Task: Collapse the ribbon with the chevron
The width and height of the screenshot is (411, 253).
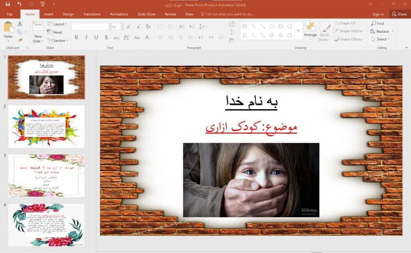Action: coord(406,48)
